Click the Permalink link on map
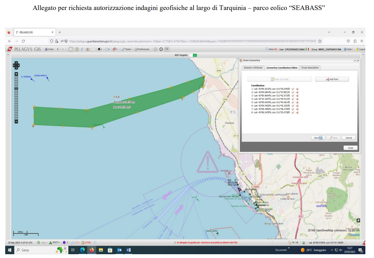The width and height of the screenshot is (374, 258). [354, 235]
